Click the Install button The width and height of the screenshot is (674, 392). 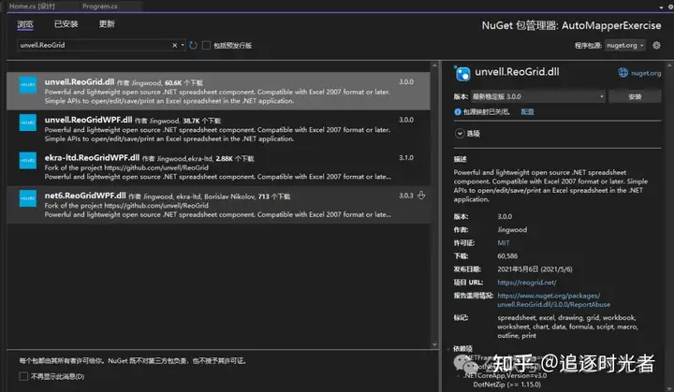point(635,96)
